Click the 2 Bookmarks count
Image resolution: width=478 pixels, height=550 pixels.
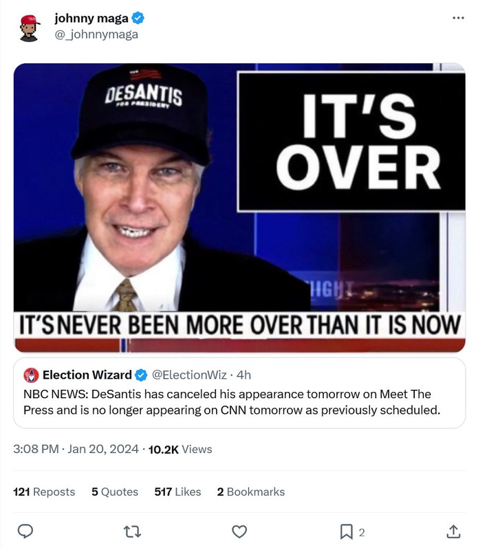(251, 492)
